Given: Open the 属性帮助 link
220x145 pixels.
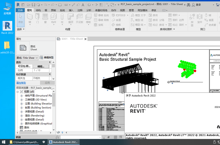Looking at the screenshot, I should (x=21, y=83).
